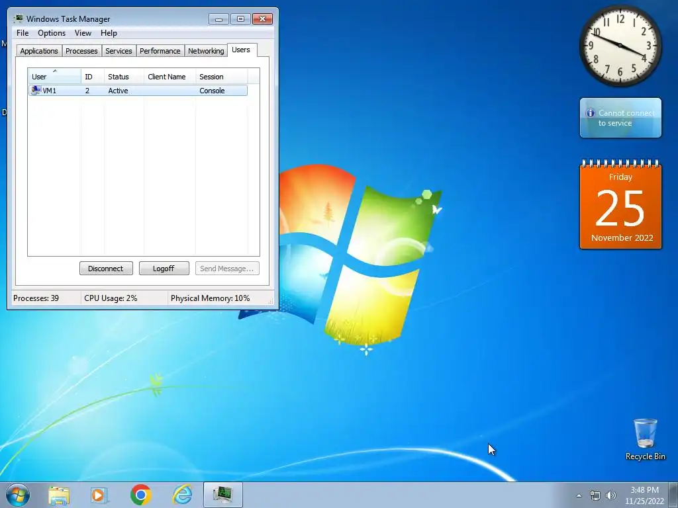Click the Send Message button
Viewport: 678px width, 508px height.
227,269
